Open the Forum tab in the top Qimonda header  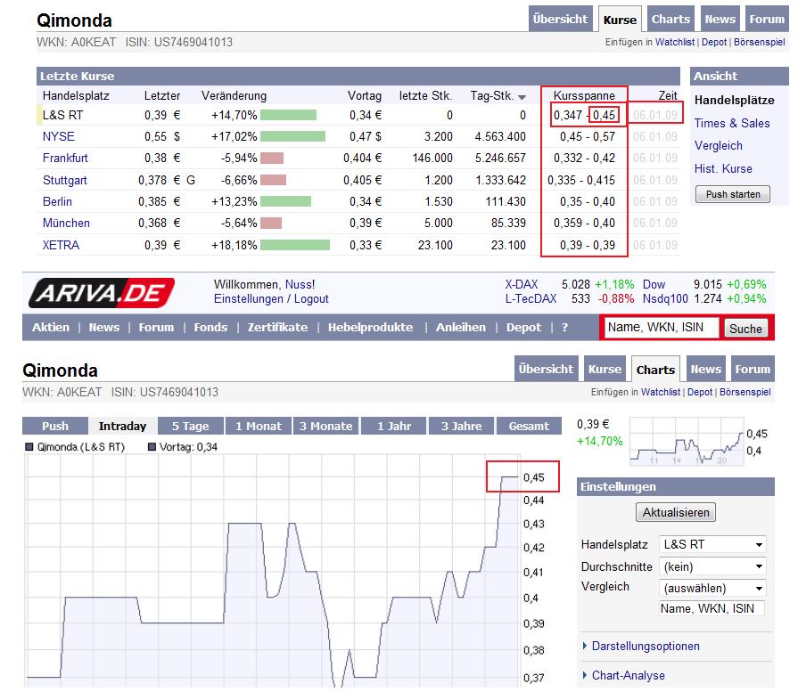point(767,19)
